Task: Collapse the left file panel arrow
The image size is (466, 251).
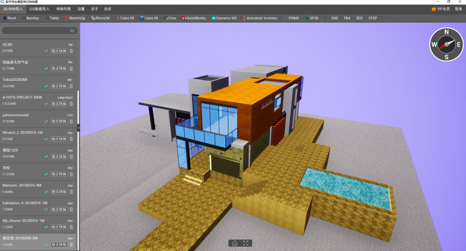Action: point(79,128)
